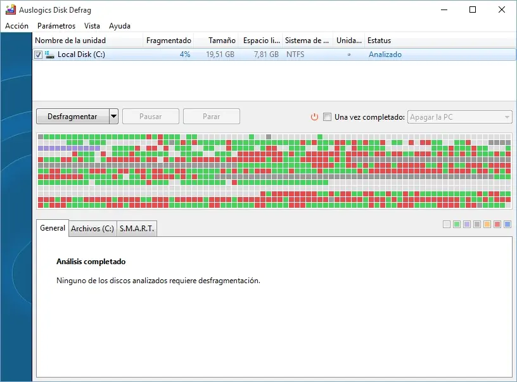Click the Auslogics Disk Defrag title bar icon
Image resolution: width=517 pixels, height=382 pixels.
tap(11, 10)
